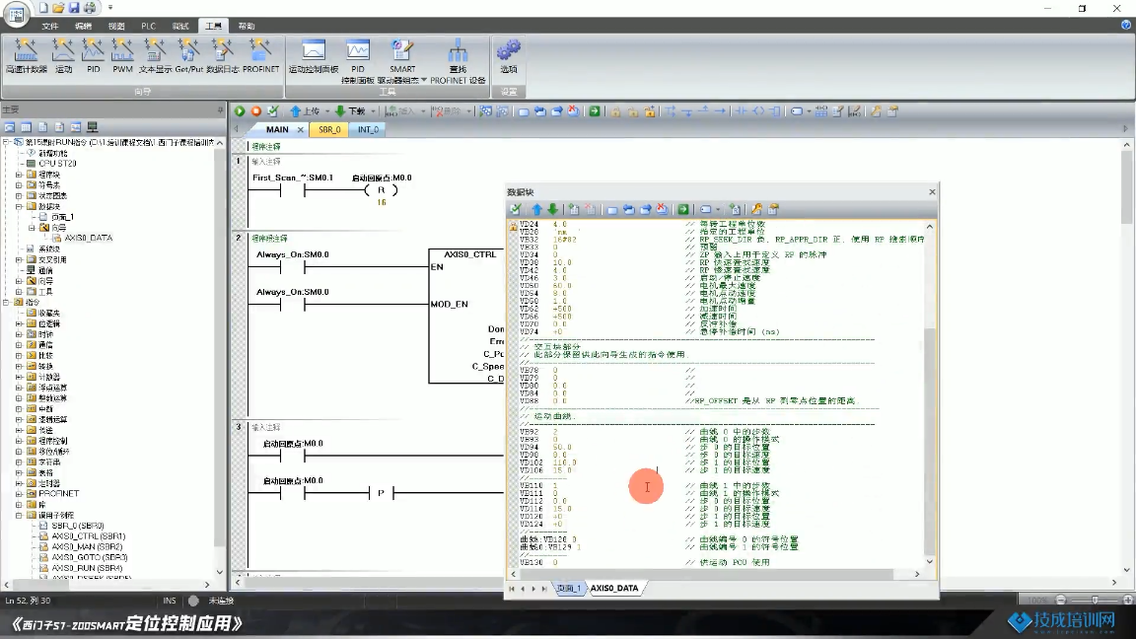Viewport: 1136px width, 639px height.
Task: Launch the 运动 motion wizard
Action: click(x=64, y=56)
